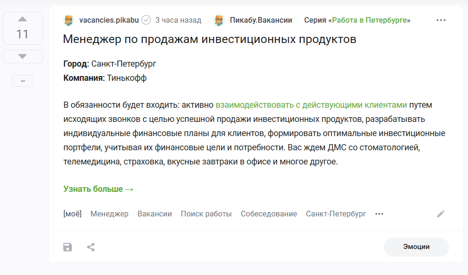Viewport: 468px width, 275px height.
Task: Open the post title Менеджер по продажам
Action: coord(209,39)
